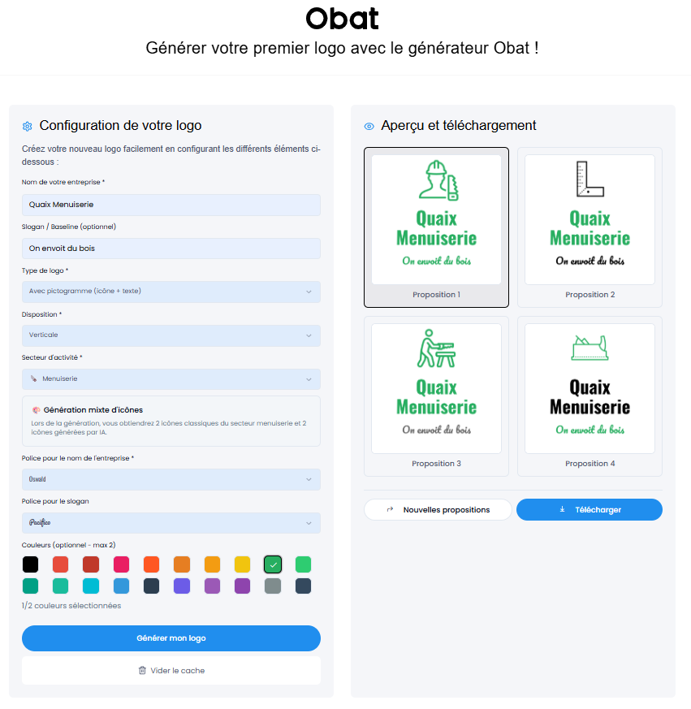Click the worker with helmet pictogram
Viewport: 691px width, 709px height.
[437, 180]
